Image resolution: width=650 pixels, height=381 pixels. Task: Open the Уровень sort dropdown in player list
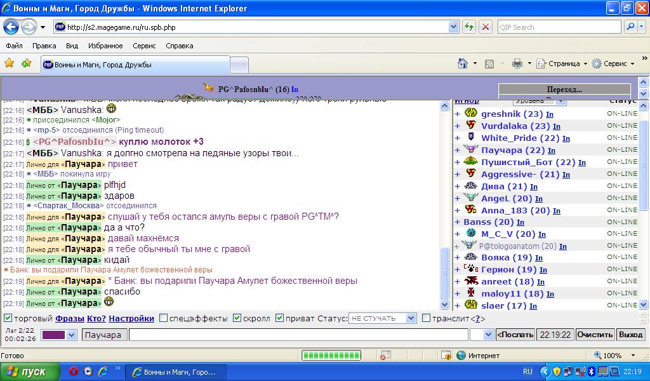click(540, 101)
